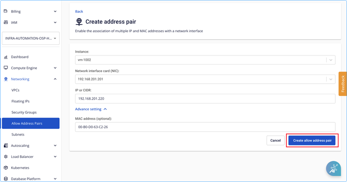Open Security Groups in the sidebar
The width and height of the screenshot is (347, 182).
point(24,112)
